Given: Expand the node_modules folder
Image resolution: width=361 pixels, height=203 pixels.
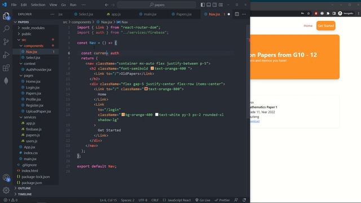Looking at the screenshot, I should 33,28.
